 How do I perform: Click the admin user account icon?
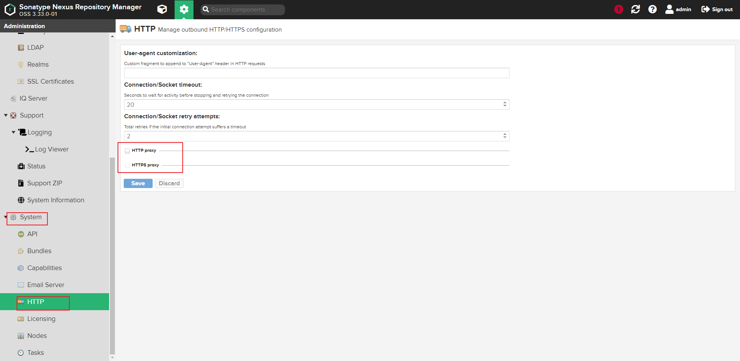tap(669, 9)
